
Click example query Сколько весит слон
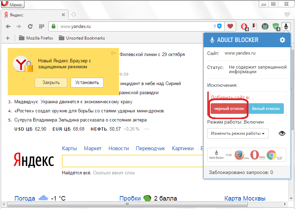tap(114, 173)
